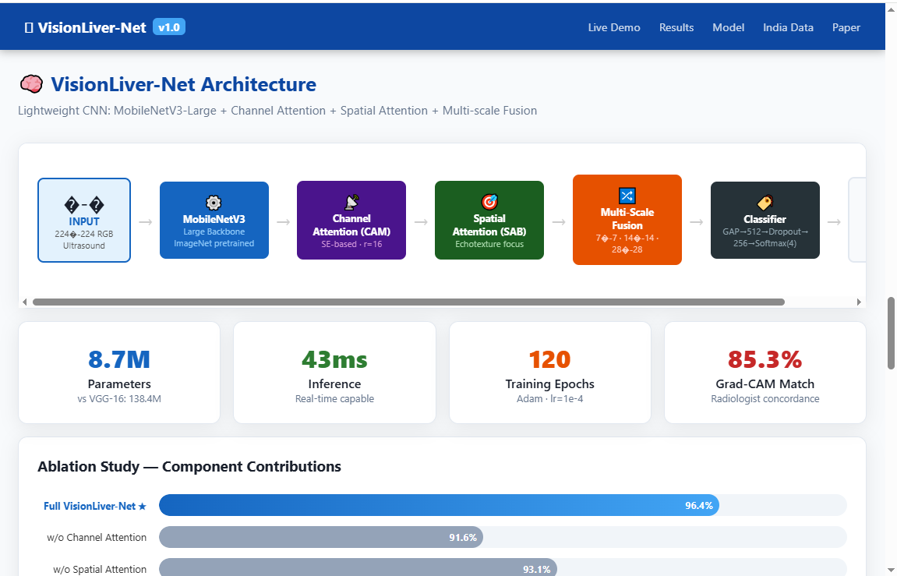Screen dimensions: 897x576
Task: Click the 'VisionLiver-Net Architecture' heading
Action: pyautogui.click(x=184, y=84)
